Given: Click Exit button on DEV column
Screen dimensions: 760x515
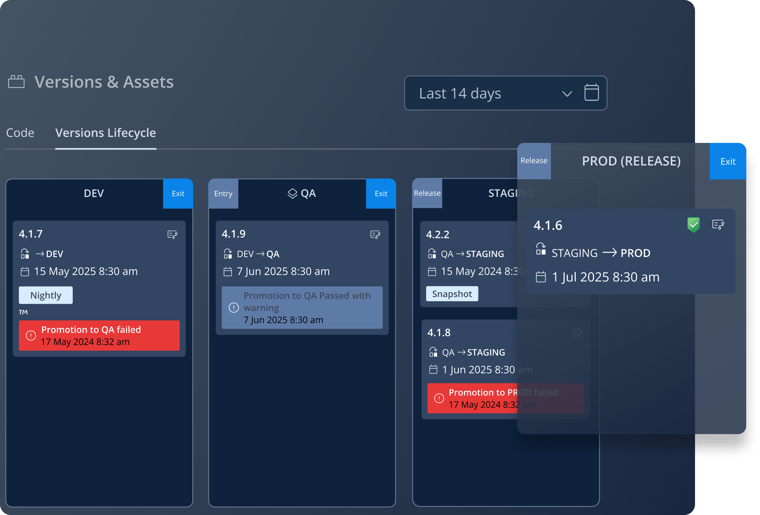Looking at the screenshot, I should (178, 193).
